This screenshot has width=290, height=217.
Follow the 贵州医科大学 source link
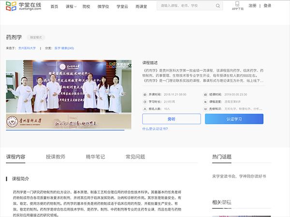pos(27,48)
